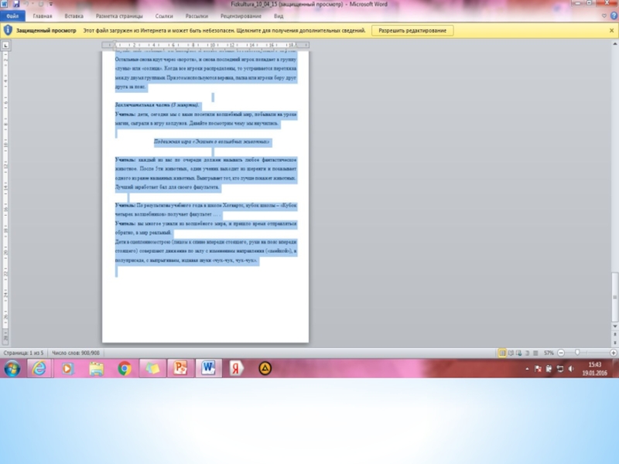Click the Protected View shield icon

pos(8,30)
